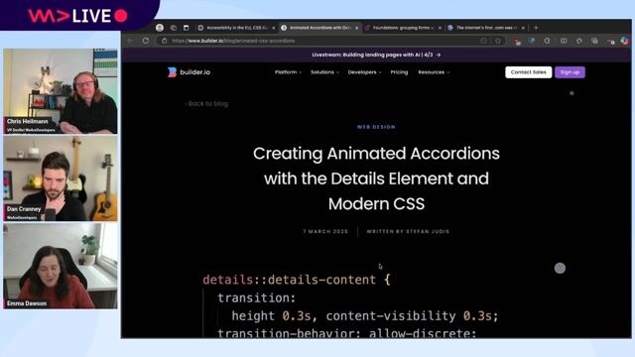635x357 pixels.
Task: Open the tab actions menu icon
Action: (186, 28)
